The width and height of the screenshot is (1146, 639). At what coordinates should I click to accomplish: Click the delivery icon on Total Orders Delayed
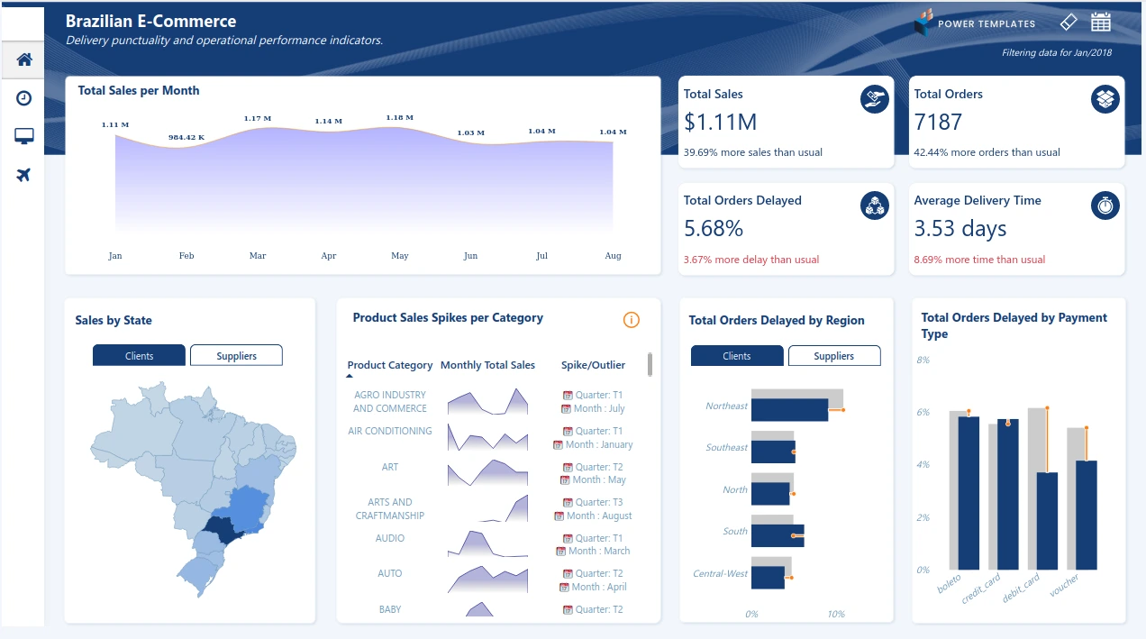(874, 205)
